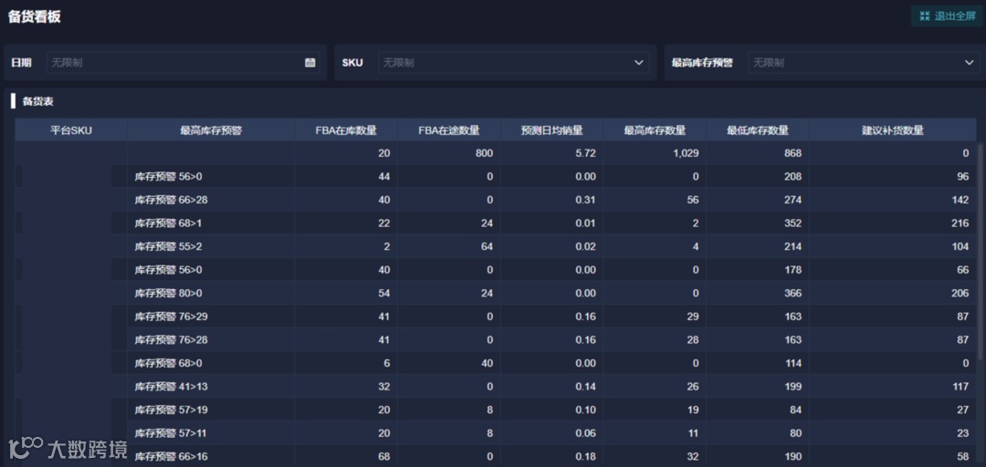This screenshot has width=986, height=467.
Task: Click the 备货看板 page title
Action: tap(34, 17)
